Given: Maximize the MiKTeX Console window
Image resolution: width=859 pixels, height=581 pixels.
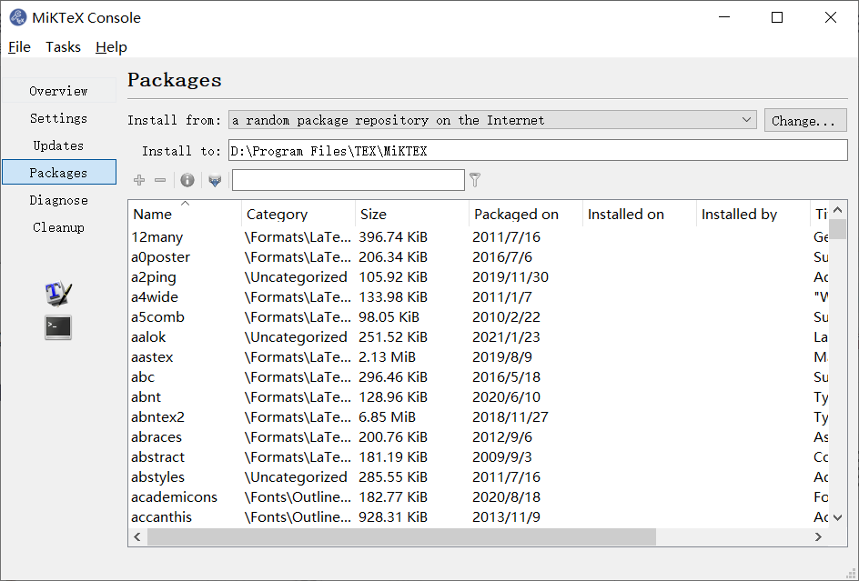Looking at the screenshot, I should [777, 17].
